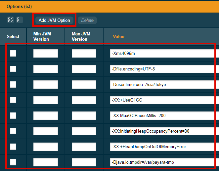This screenshot has width=219, height=171.
Task: Focus Max JVM Version field for MaxGCPauseMillis row
Action: 84,115
